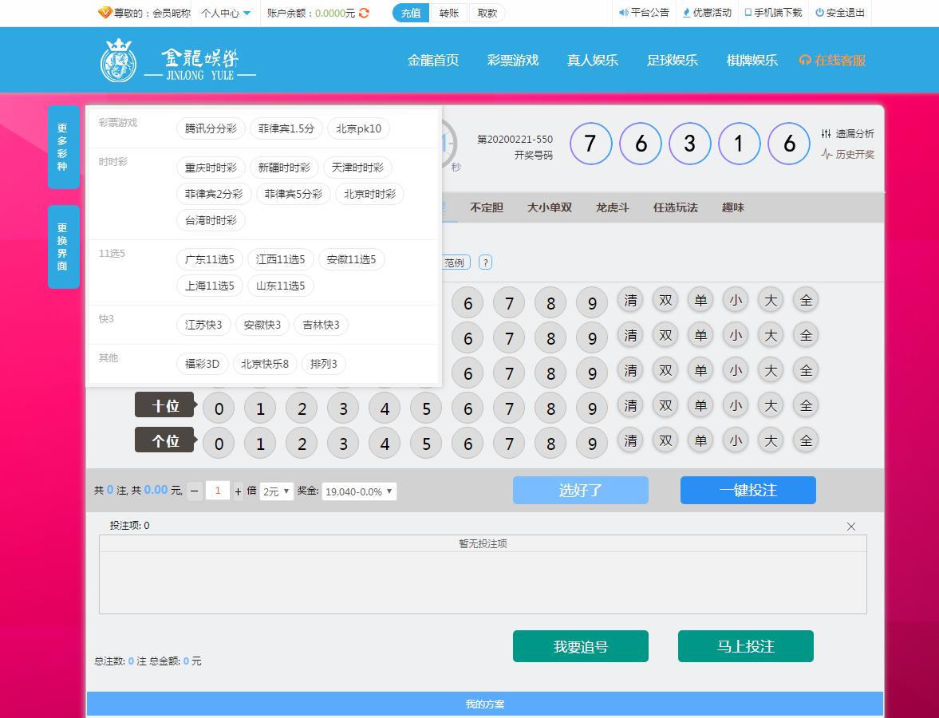Close the bet items panel with X
The height and width of the screenshot is (718, 939).
851,527
